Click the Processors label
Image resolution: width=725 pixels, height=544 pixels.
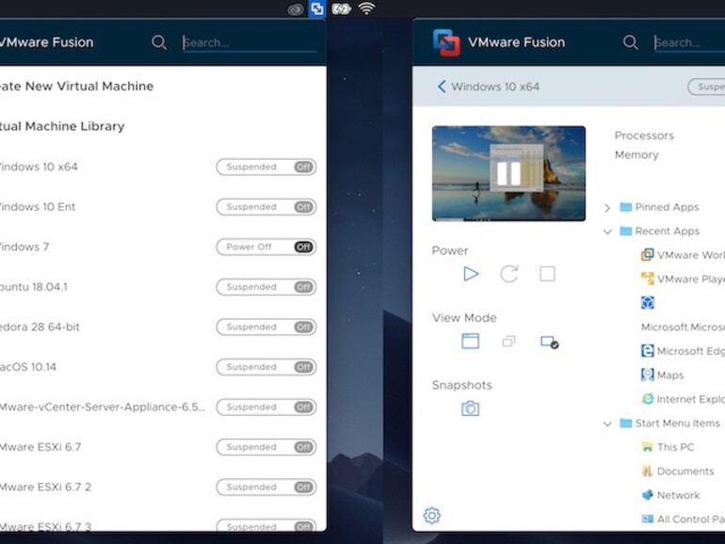tap(644, 136)
